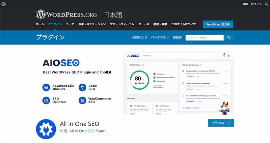The image size is (270, 143).
Task: Click the All in One SEO title text
Action: [79, 124]
